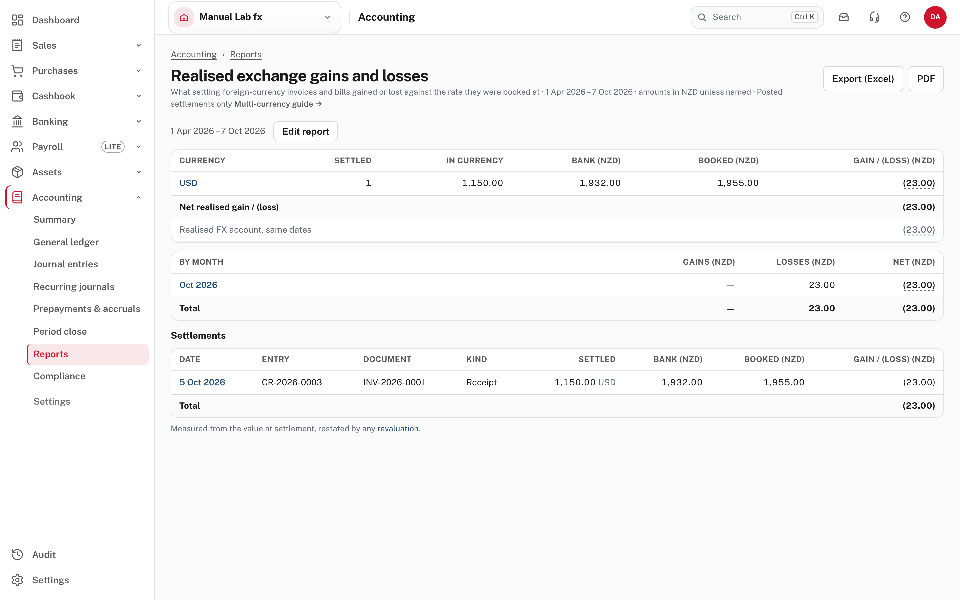This screenshot has width=960, height=600.
Task: Open the 5 Oct 2026 settlement
Action: (x=202, y=382)
